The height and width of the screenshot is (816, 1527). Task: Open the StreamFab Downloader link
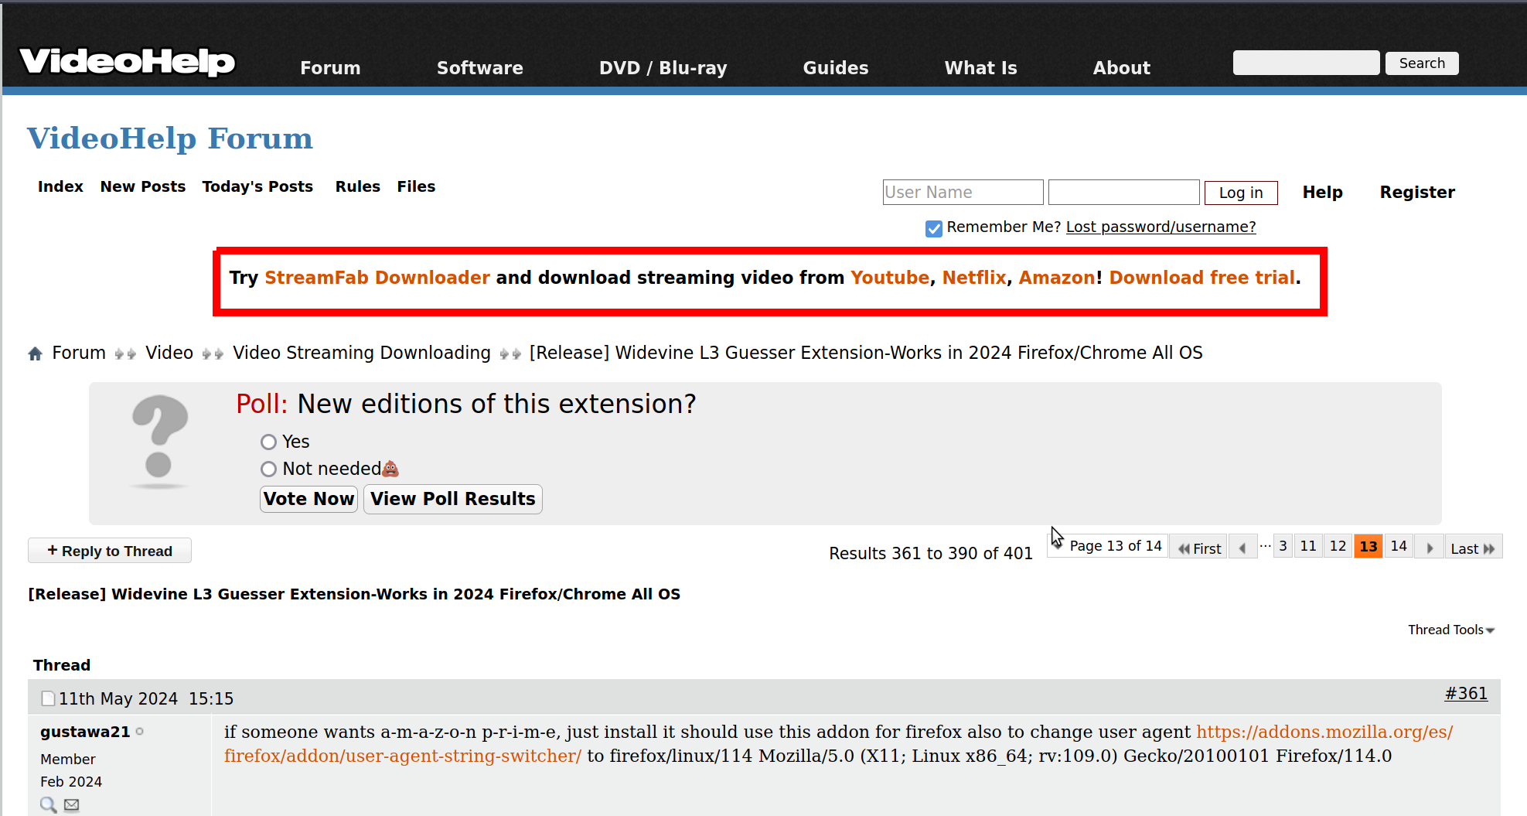[377, 278]
